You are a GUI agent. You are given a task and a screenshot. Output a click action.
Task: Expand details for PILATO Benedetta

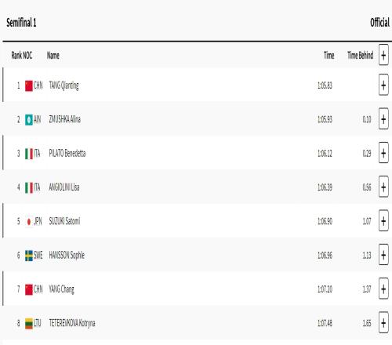point(383,153)
